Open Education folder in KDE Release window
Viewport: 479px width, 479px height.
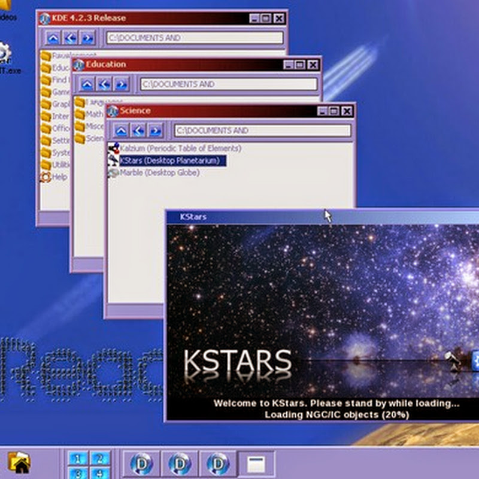[55, 68]
